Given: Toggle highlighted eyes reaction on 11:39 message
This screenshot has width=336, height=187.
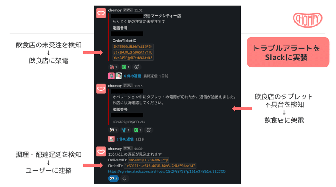Looking at the screenshot, I should click(x=113, y=178).
